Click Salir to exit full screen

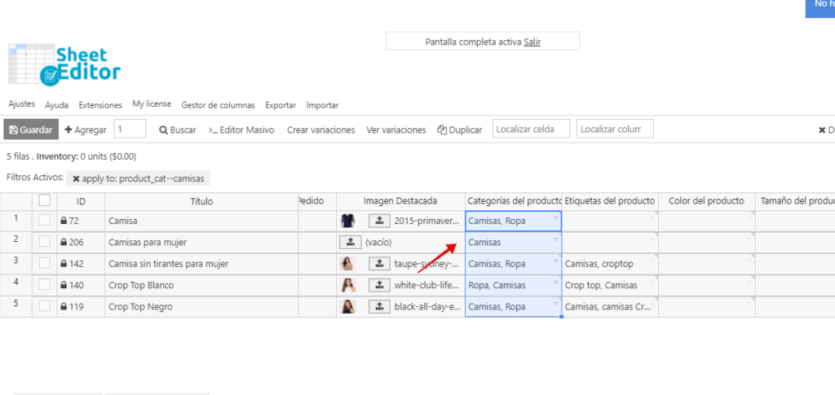[x=532, y=42]
